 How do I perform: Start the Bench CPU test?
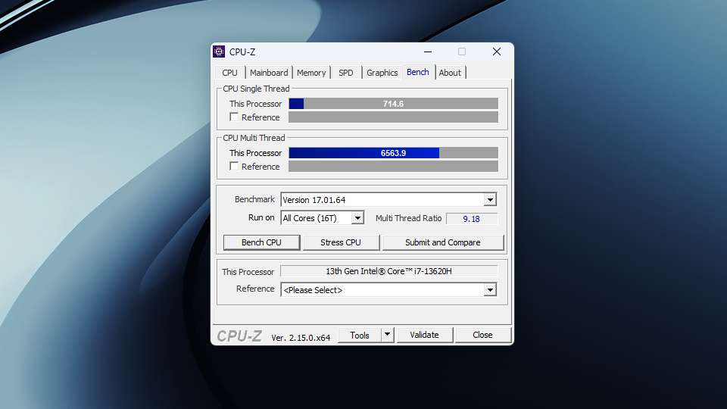tap(261, 242)
